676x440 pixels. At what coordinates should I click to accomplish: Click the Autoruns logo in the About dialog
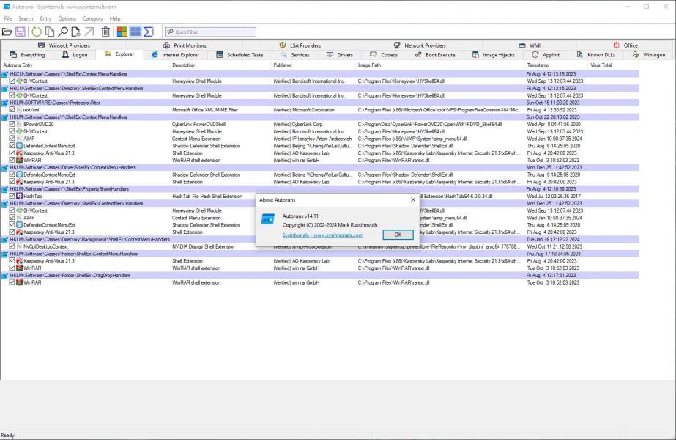(x=268, y=219)
